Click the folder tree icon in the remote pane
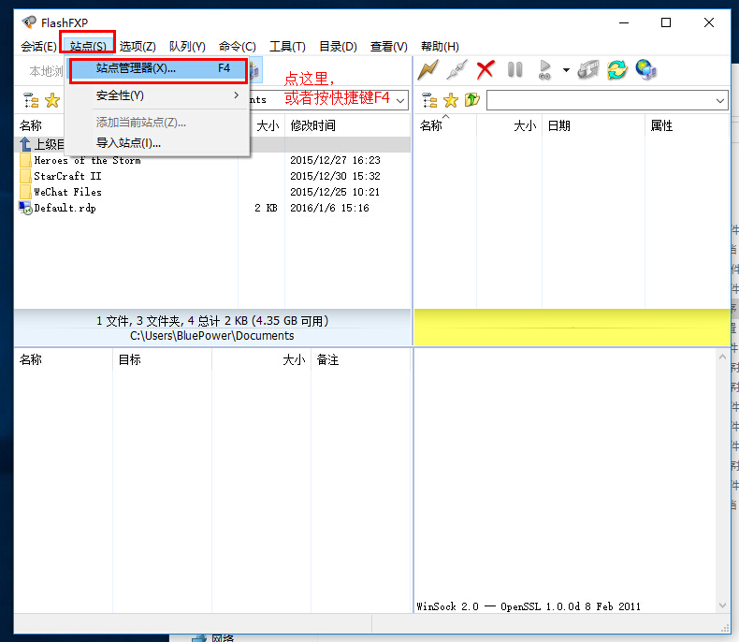 (429, 100)
